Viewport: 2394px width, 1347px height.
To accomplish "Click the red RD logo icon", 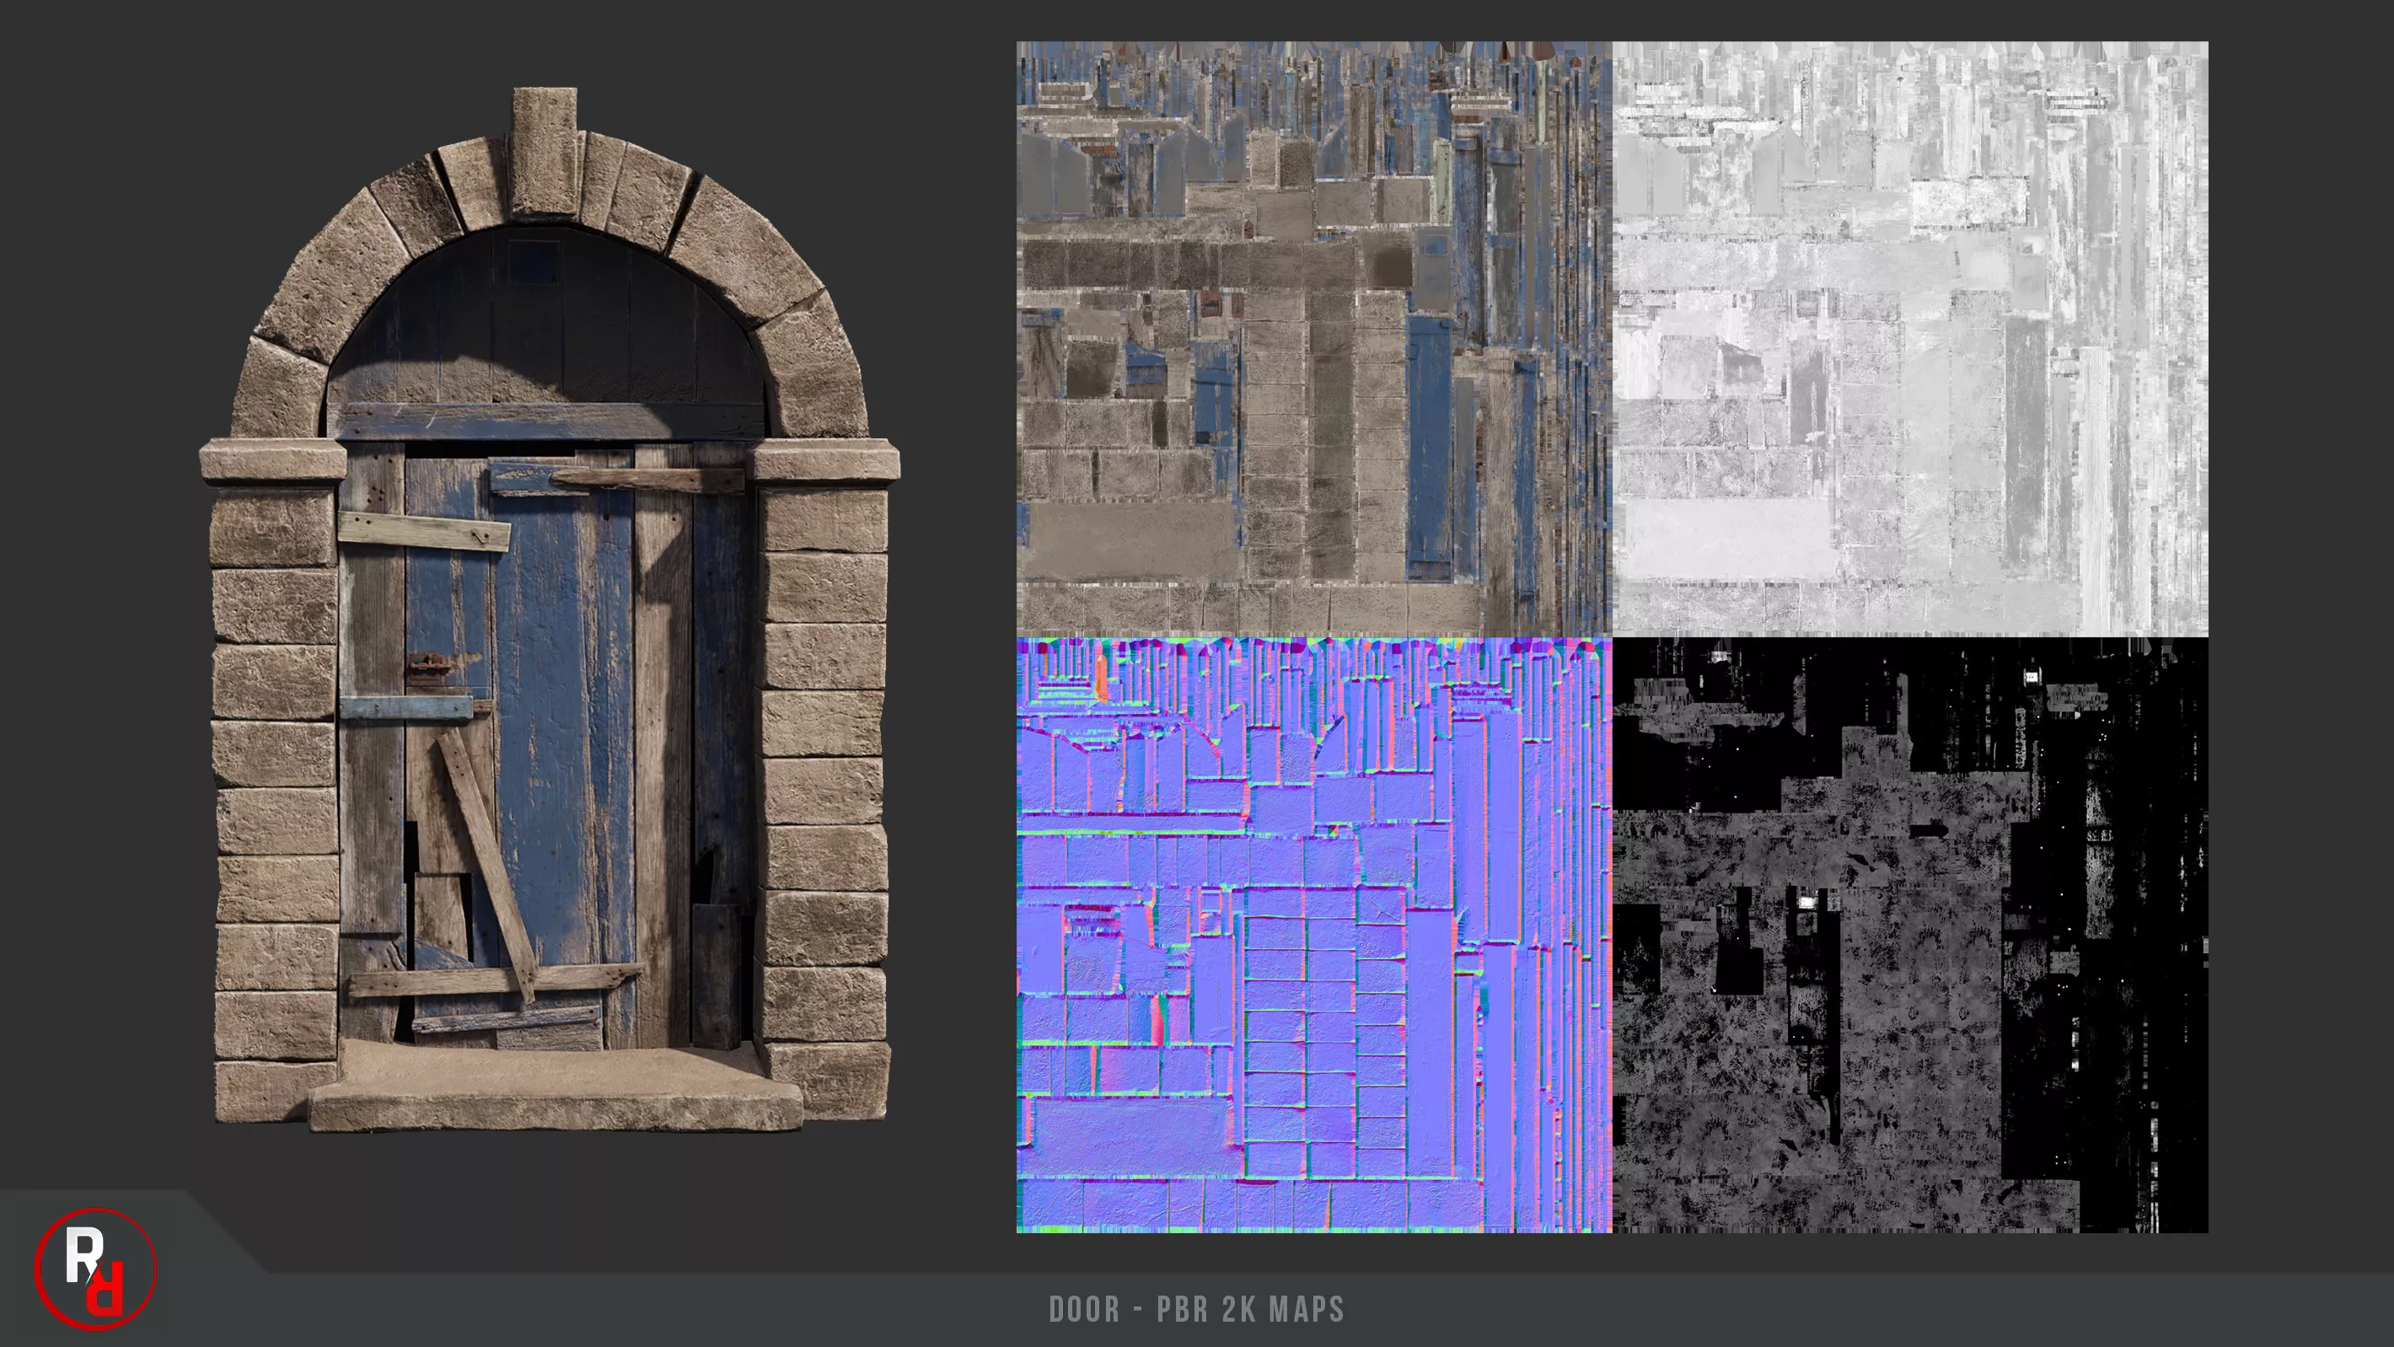I will point(94,1269).
